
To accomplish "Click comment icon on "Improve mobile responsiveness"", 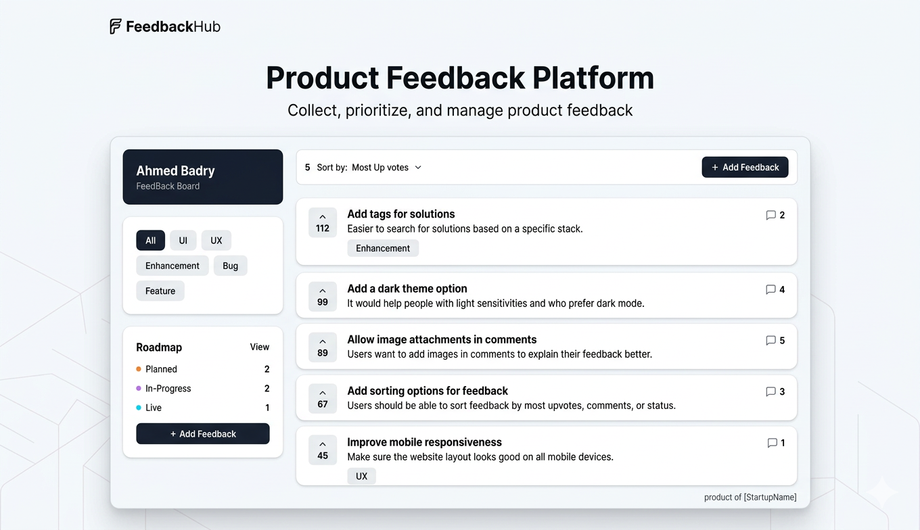I will (771, 443).
